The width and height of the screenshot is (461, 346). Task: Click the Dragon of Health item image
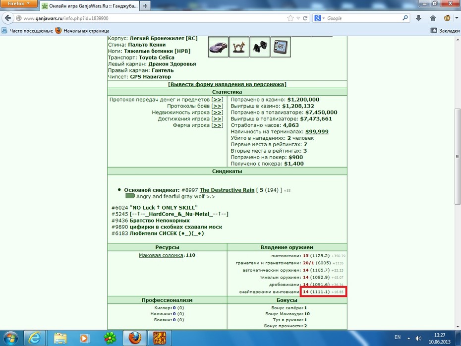coord(239,47)
